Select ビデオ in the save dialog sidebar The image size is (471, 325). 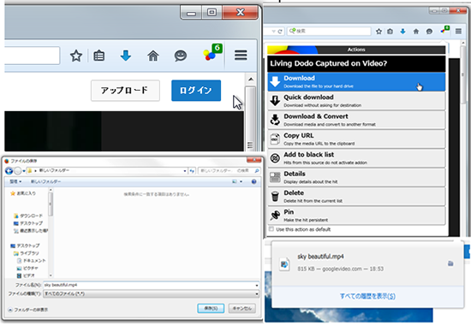click(26, 275)
